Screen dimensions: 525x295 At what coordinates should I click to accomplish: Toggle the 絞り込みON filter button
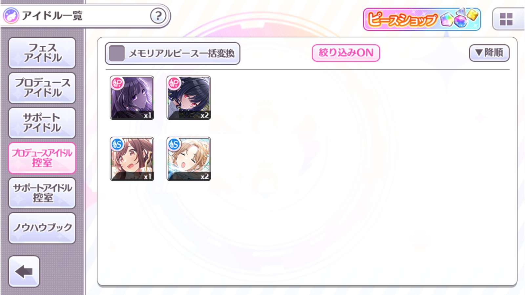pyautogui.click(x=346, y=53)
